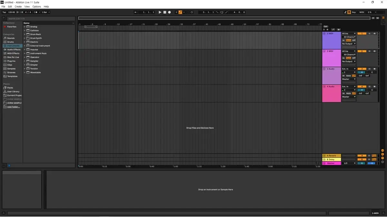Open 1 MIDI track All Ins input dropdown

click(349, 33)
